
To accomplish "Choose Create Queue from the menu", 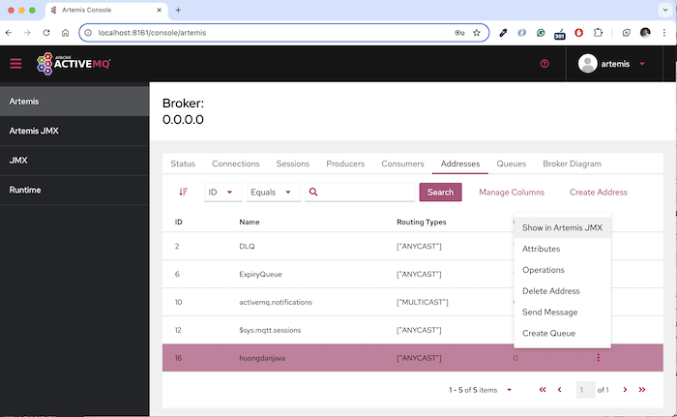I will coord(562,334).
